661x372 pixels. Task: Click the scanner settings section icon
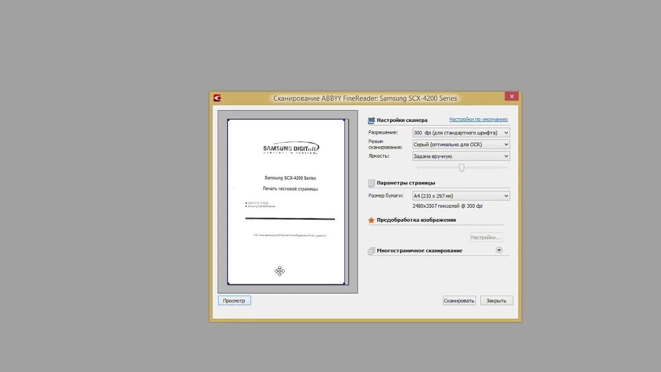371,120
